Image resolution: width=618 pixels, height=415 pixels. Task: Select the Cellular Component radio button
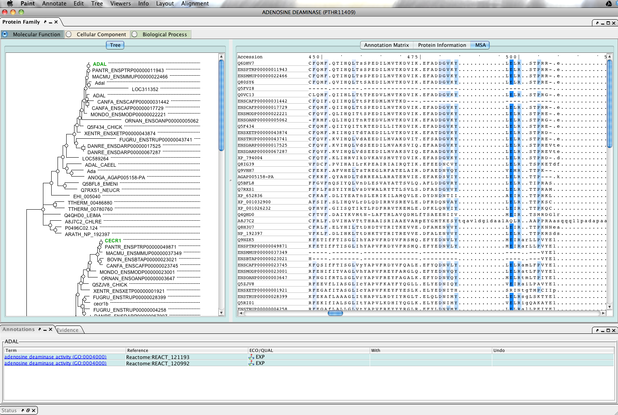click(69, 34)
